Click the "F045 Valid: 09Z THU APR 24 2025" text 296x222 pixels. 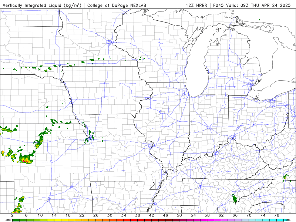point(252,5)
